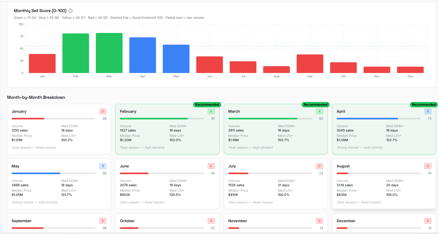Click the '2888 sales' volume in May
This screenshot has height=234, width=439.
20,185
